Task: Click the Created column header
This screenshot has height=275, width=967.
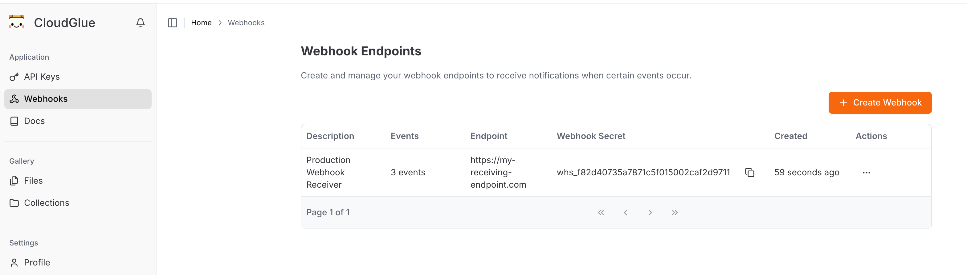Action: (790, 136)
